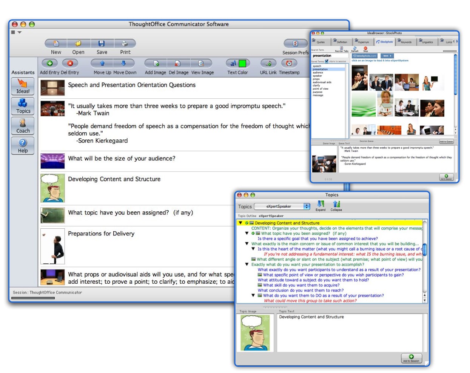Collapse 'What exactly is the main concern' node
470x373 pixels.
tap(247, 244)
